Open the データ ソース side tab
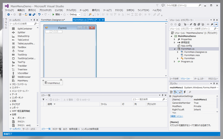The width and height of the screenshot is (223, 139). pos(6,23)
